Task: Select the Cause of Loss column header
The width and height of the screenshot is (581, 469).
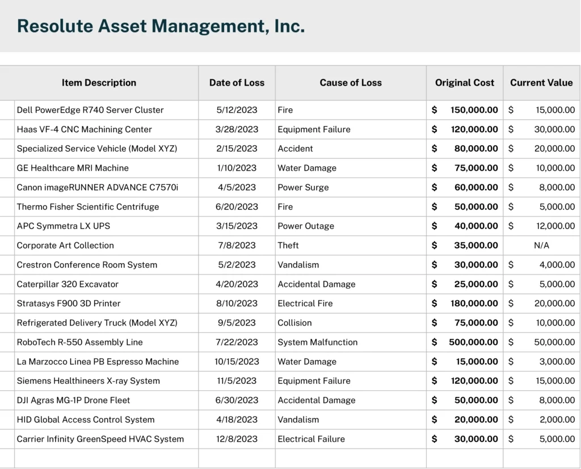Action: click(351, 83)
